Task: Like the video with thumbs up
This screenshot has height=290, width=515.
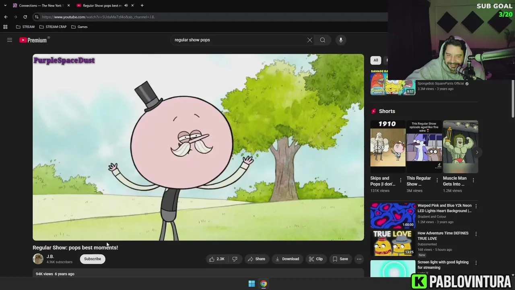Action: pyautogui.click(x=216, y=259)
